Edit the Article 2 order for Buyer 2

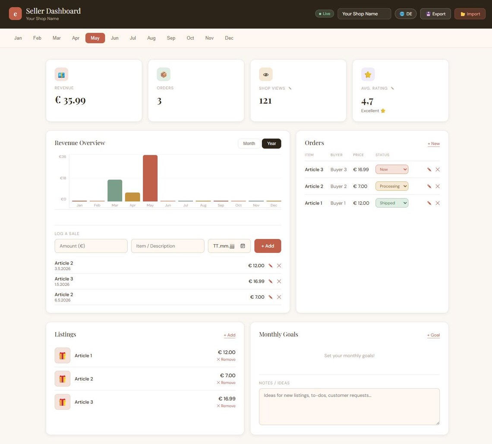[x=429, y=186]
